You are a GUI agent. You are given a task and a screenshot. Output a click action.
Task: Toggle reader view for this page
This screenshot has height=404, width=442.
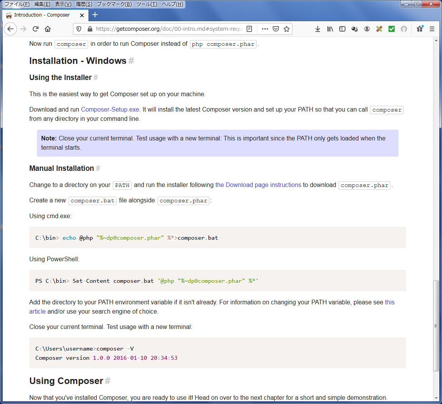(x=249, y=29)
